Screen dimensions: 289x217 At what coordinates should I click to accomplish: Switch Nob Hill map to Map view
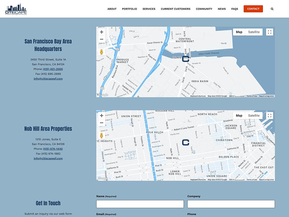coord(239,115)
